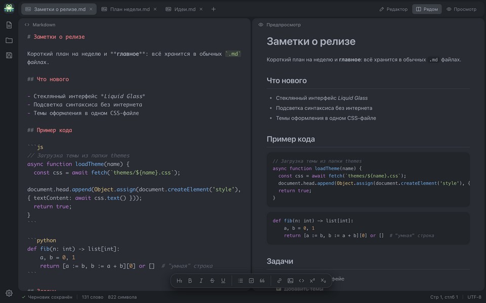Click 'return true;' line in editor

tap(53, 207)
